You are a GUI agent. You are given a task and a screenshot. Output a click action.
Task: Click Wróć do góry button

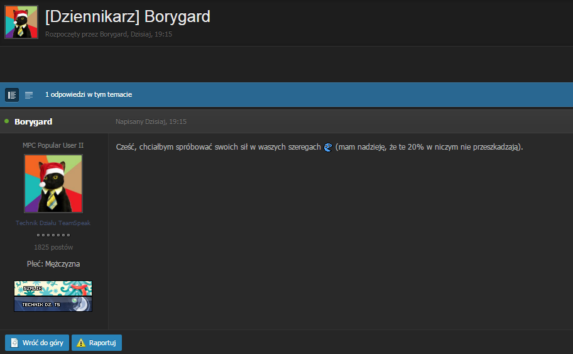[37, 343]
